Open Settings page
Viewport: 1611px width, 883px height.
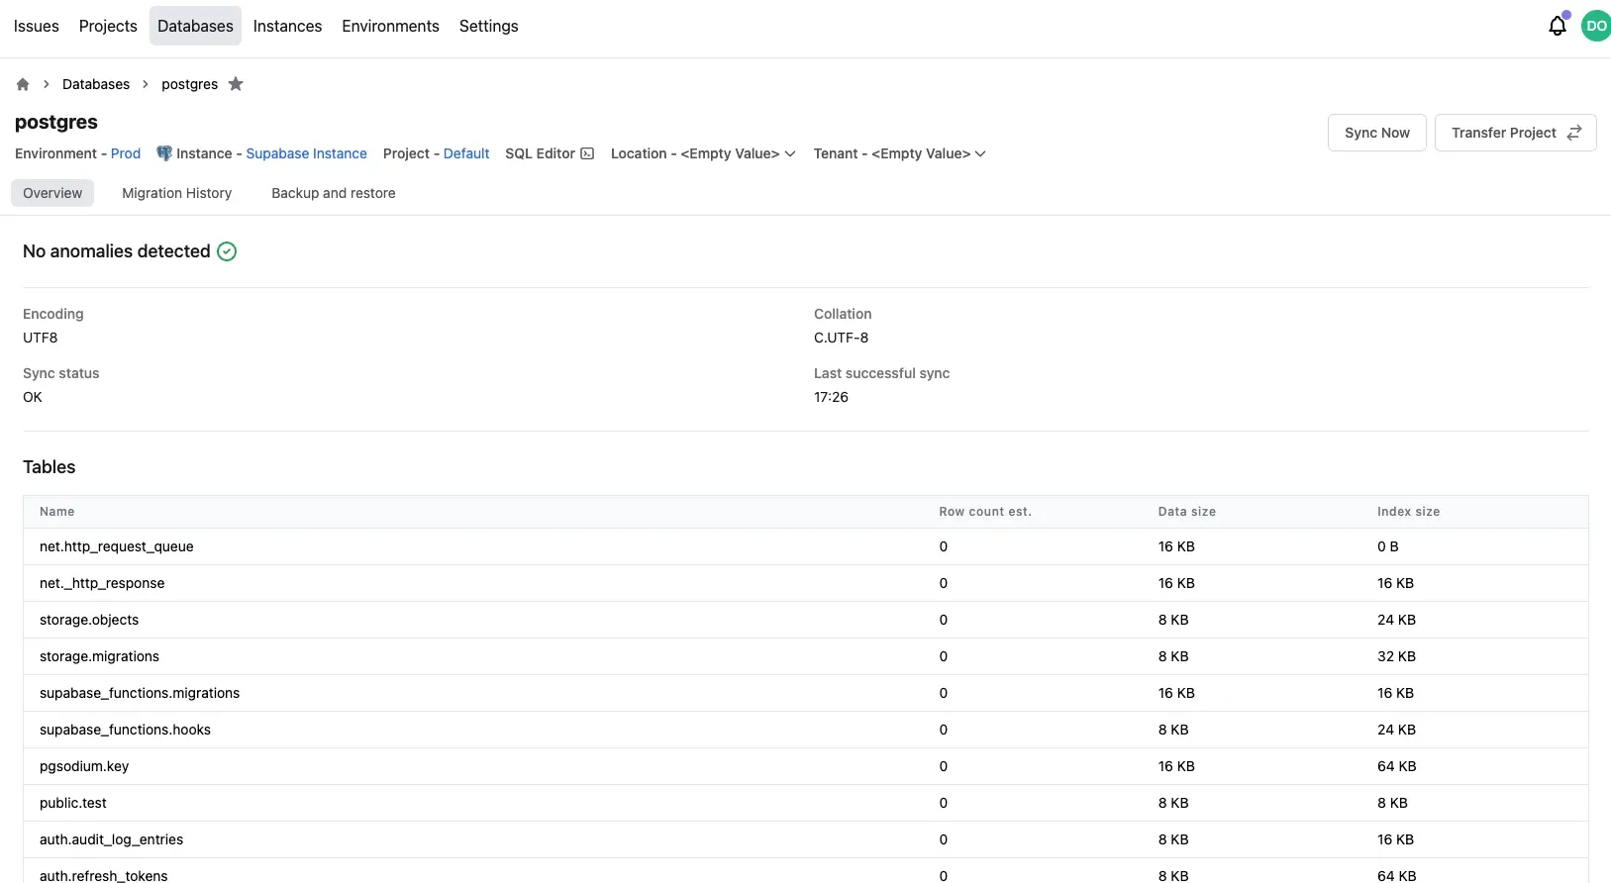(488, 26)
